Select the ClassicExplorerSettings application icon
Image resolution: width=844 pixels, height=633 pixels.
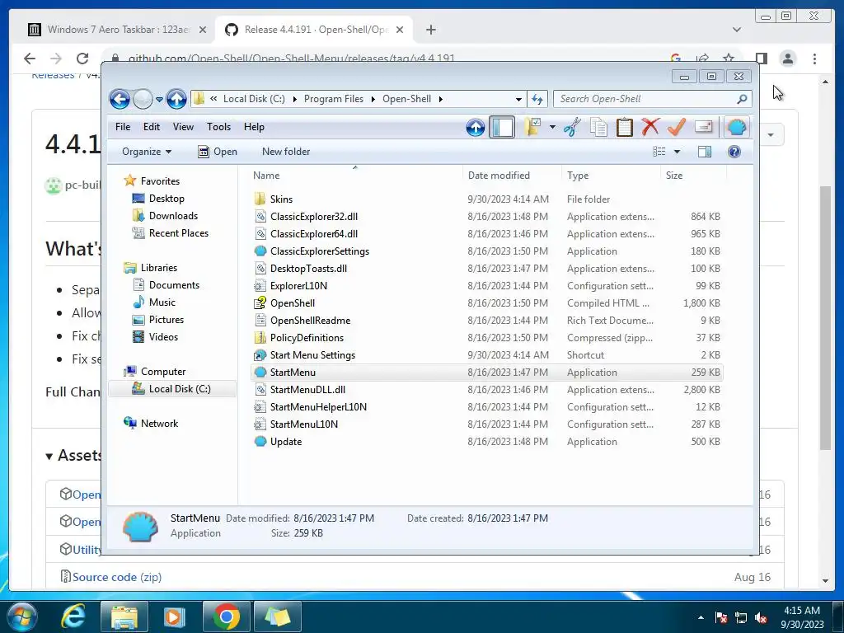[260, 251]
